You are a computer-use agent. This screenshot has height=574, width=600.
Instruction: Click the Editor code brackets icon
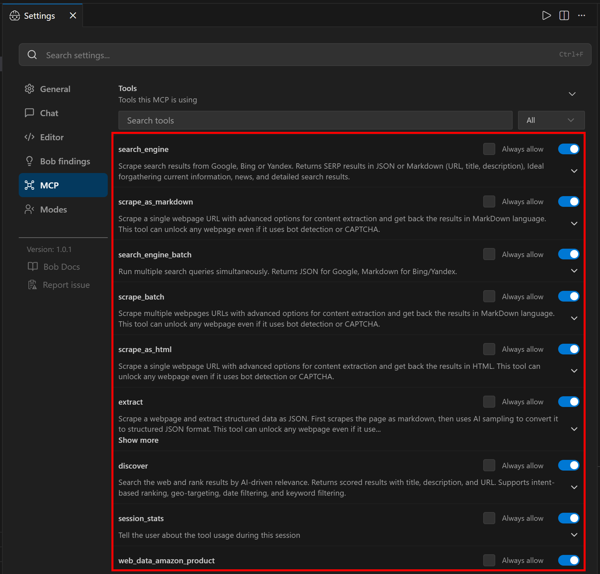29,137
